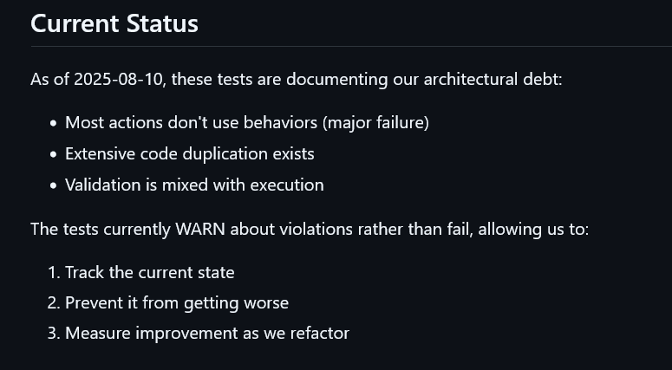The image size is (672, 370).
Task: Click 'Measure improvement as we refactor' item
Action: (x=206, y=333)
